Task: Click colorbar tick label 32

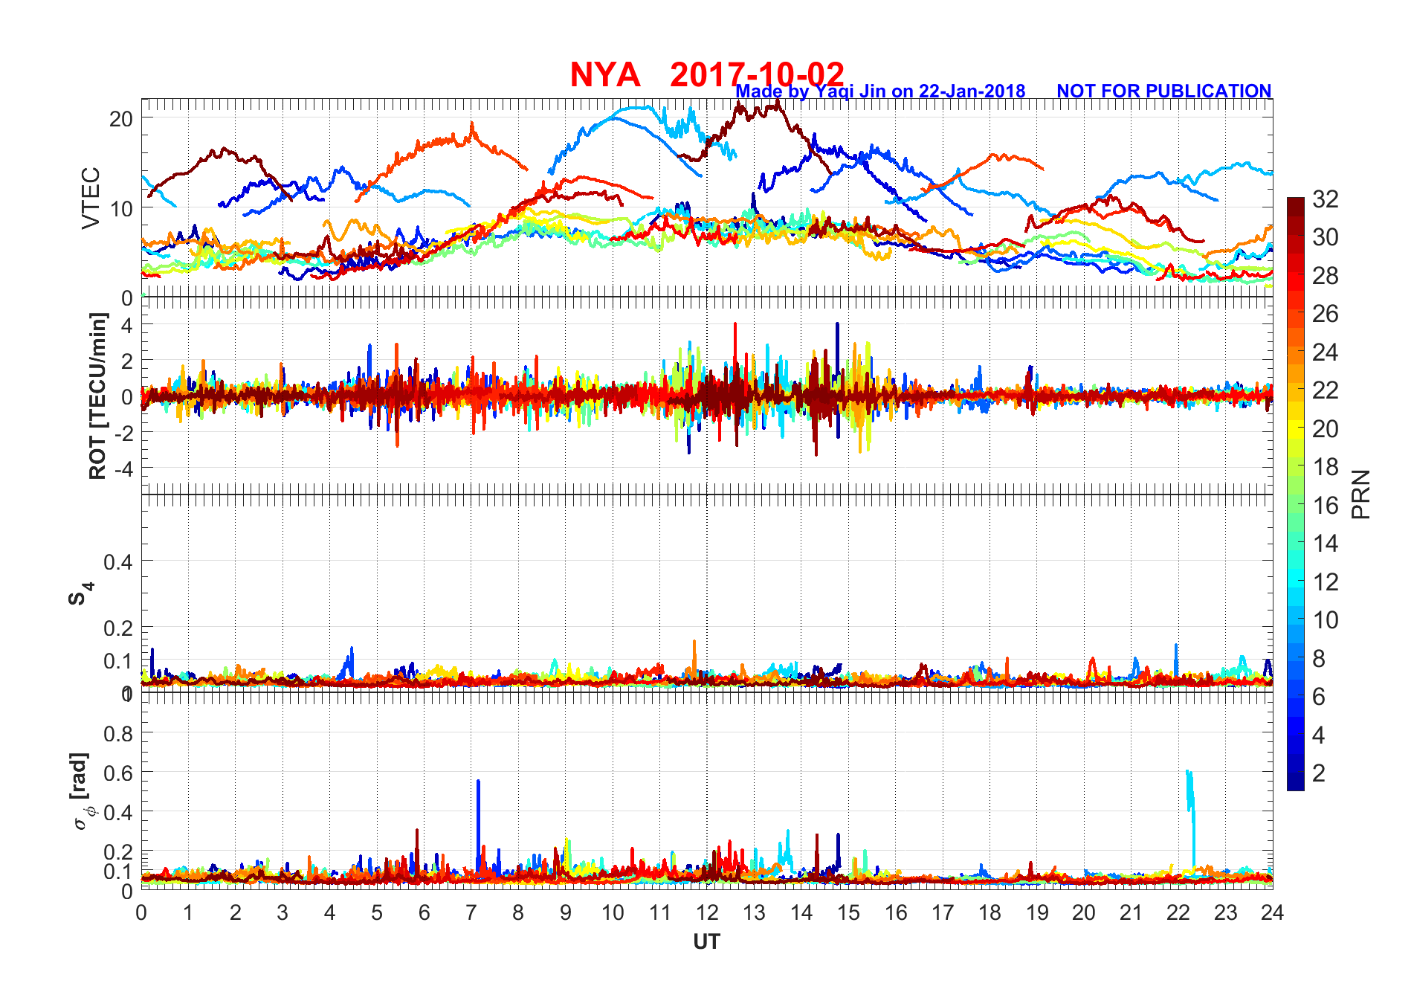Action: click(x=1326, y=199)
